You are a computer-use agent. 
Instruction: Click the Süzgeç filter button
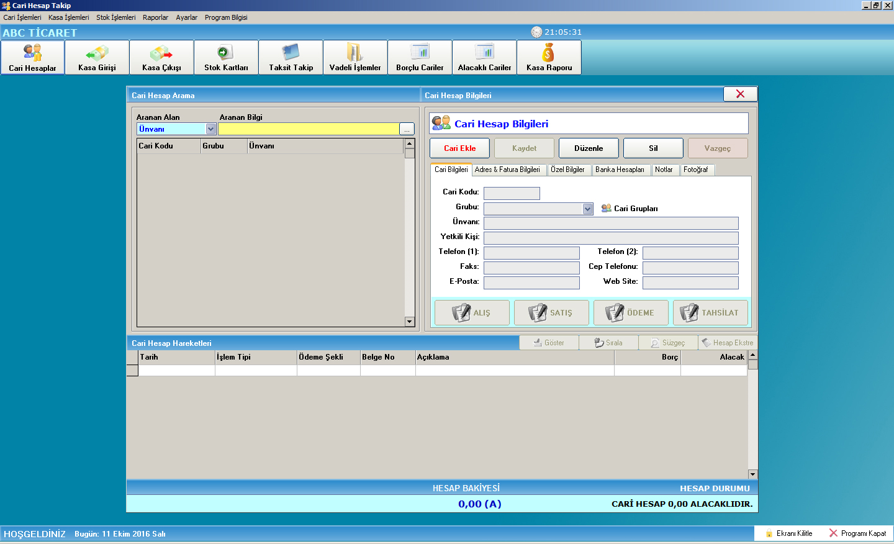click(x=668, y=343)
